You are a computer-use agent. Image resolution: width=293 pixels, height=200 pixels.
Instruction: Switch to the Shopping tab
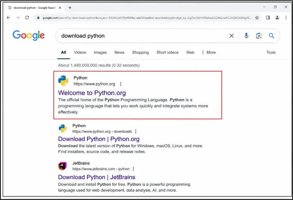[x=140, y=53]
